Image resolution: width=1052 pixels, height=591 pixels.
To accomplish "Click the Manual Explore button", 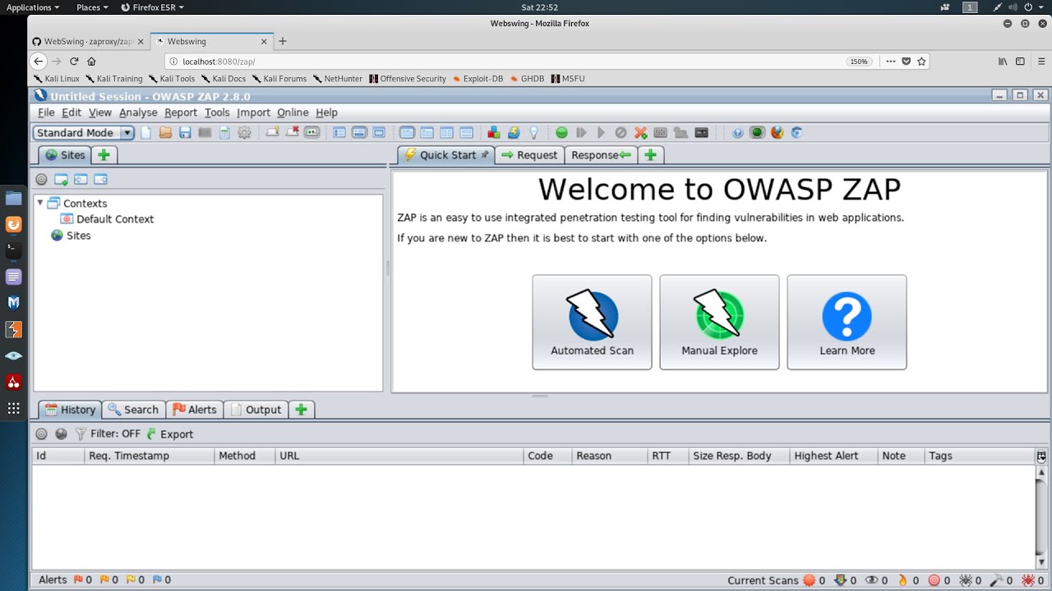I will tap(719, 323).
